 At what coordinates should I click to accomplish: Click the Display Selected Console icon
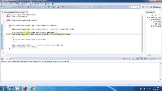[x=148, y=59]
